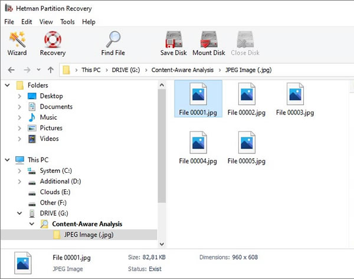
Task: Collapse the DRIVE (G:) node
Action: [x=19, y=213]
